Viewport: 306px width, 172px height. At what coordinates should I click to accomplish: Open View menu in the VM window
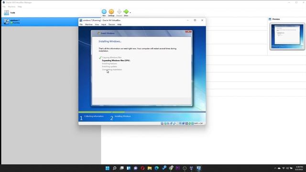[97, 24]
